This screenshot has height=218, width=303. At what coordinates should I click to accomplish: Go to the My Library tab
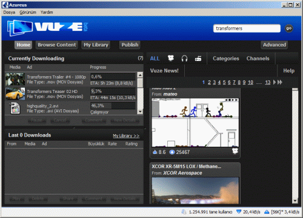96,45
